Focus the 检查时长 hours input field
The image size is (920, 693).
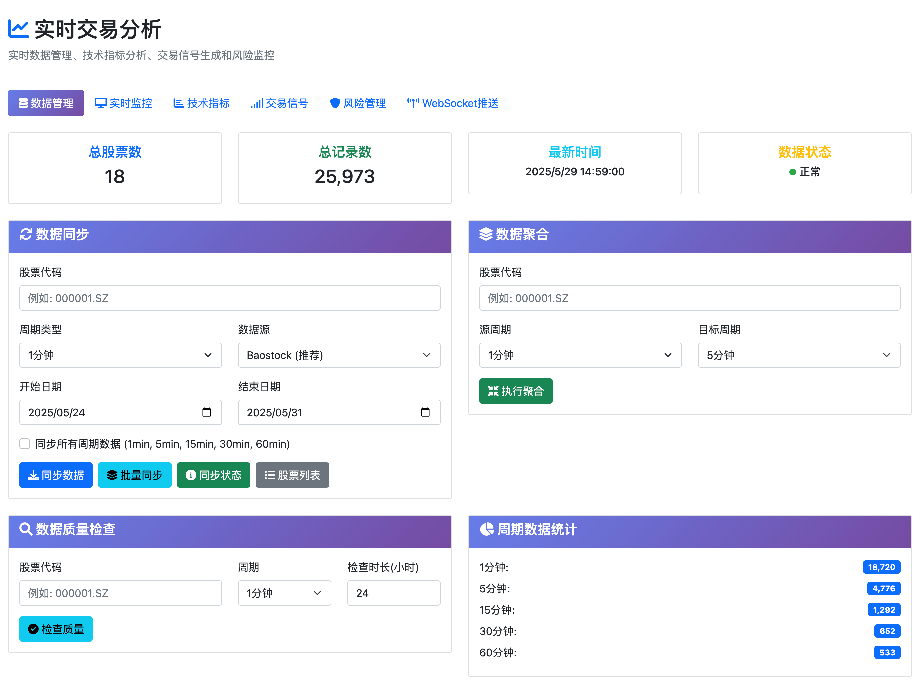click(393, 593)
